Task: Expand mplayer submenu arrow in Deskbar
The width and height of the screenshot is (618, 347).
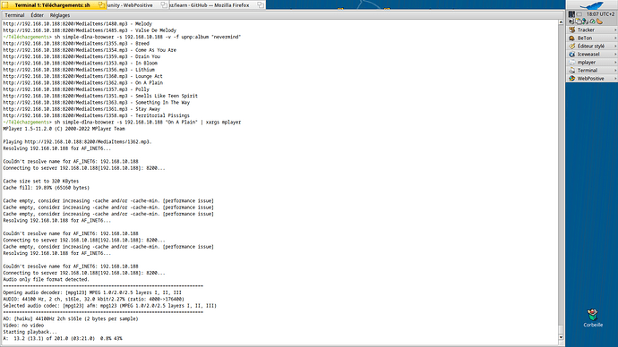Action: [x=614, y=63]
